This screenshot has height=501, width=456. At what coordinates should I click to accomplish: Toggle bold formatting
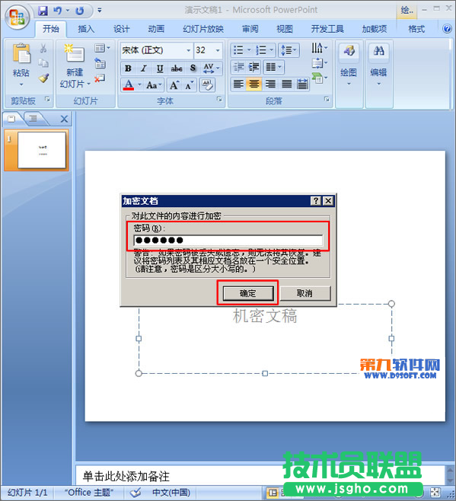coord(128,68)
